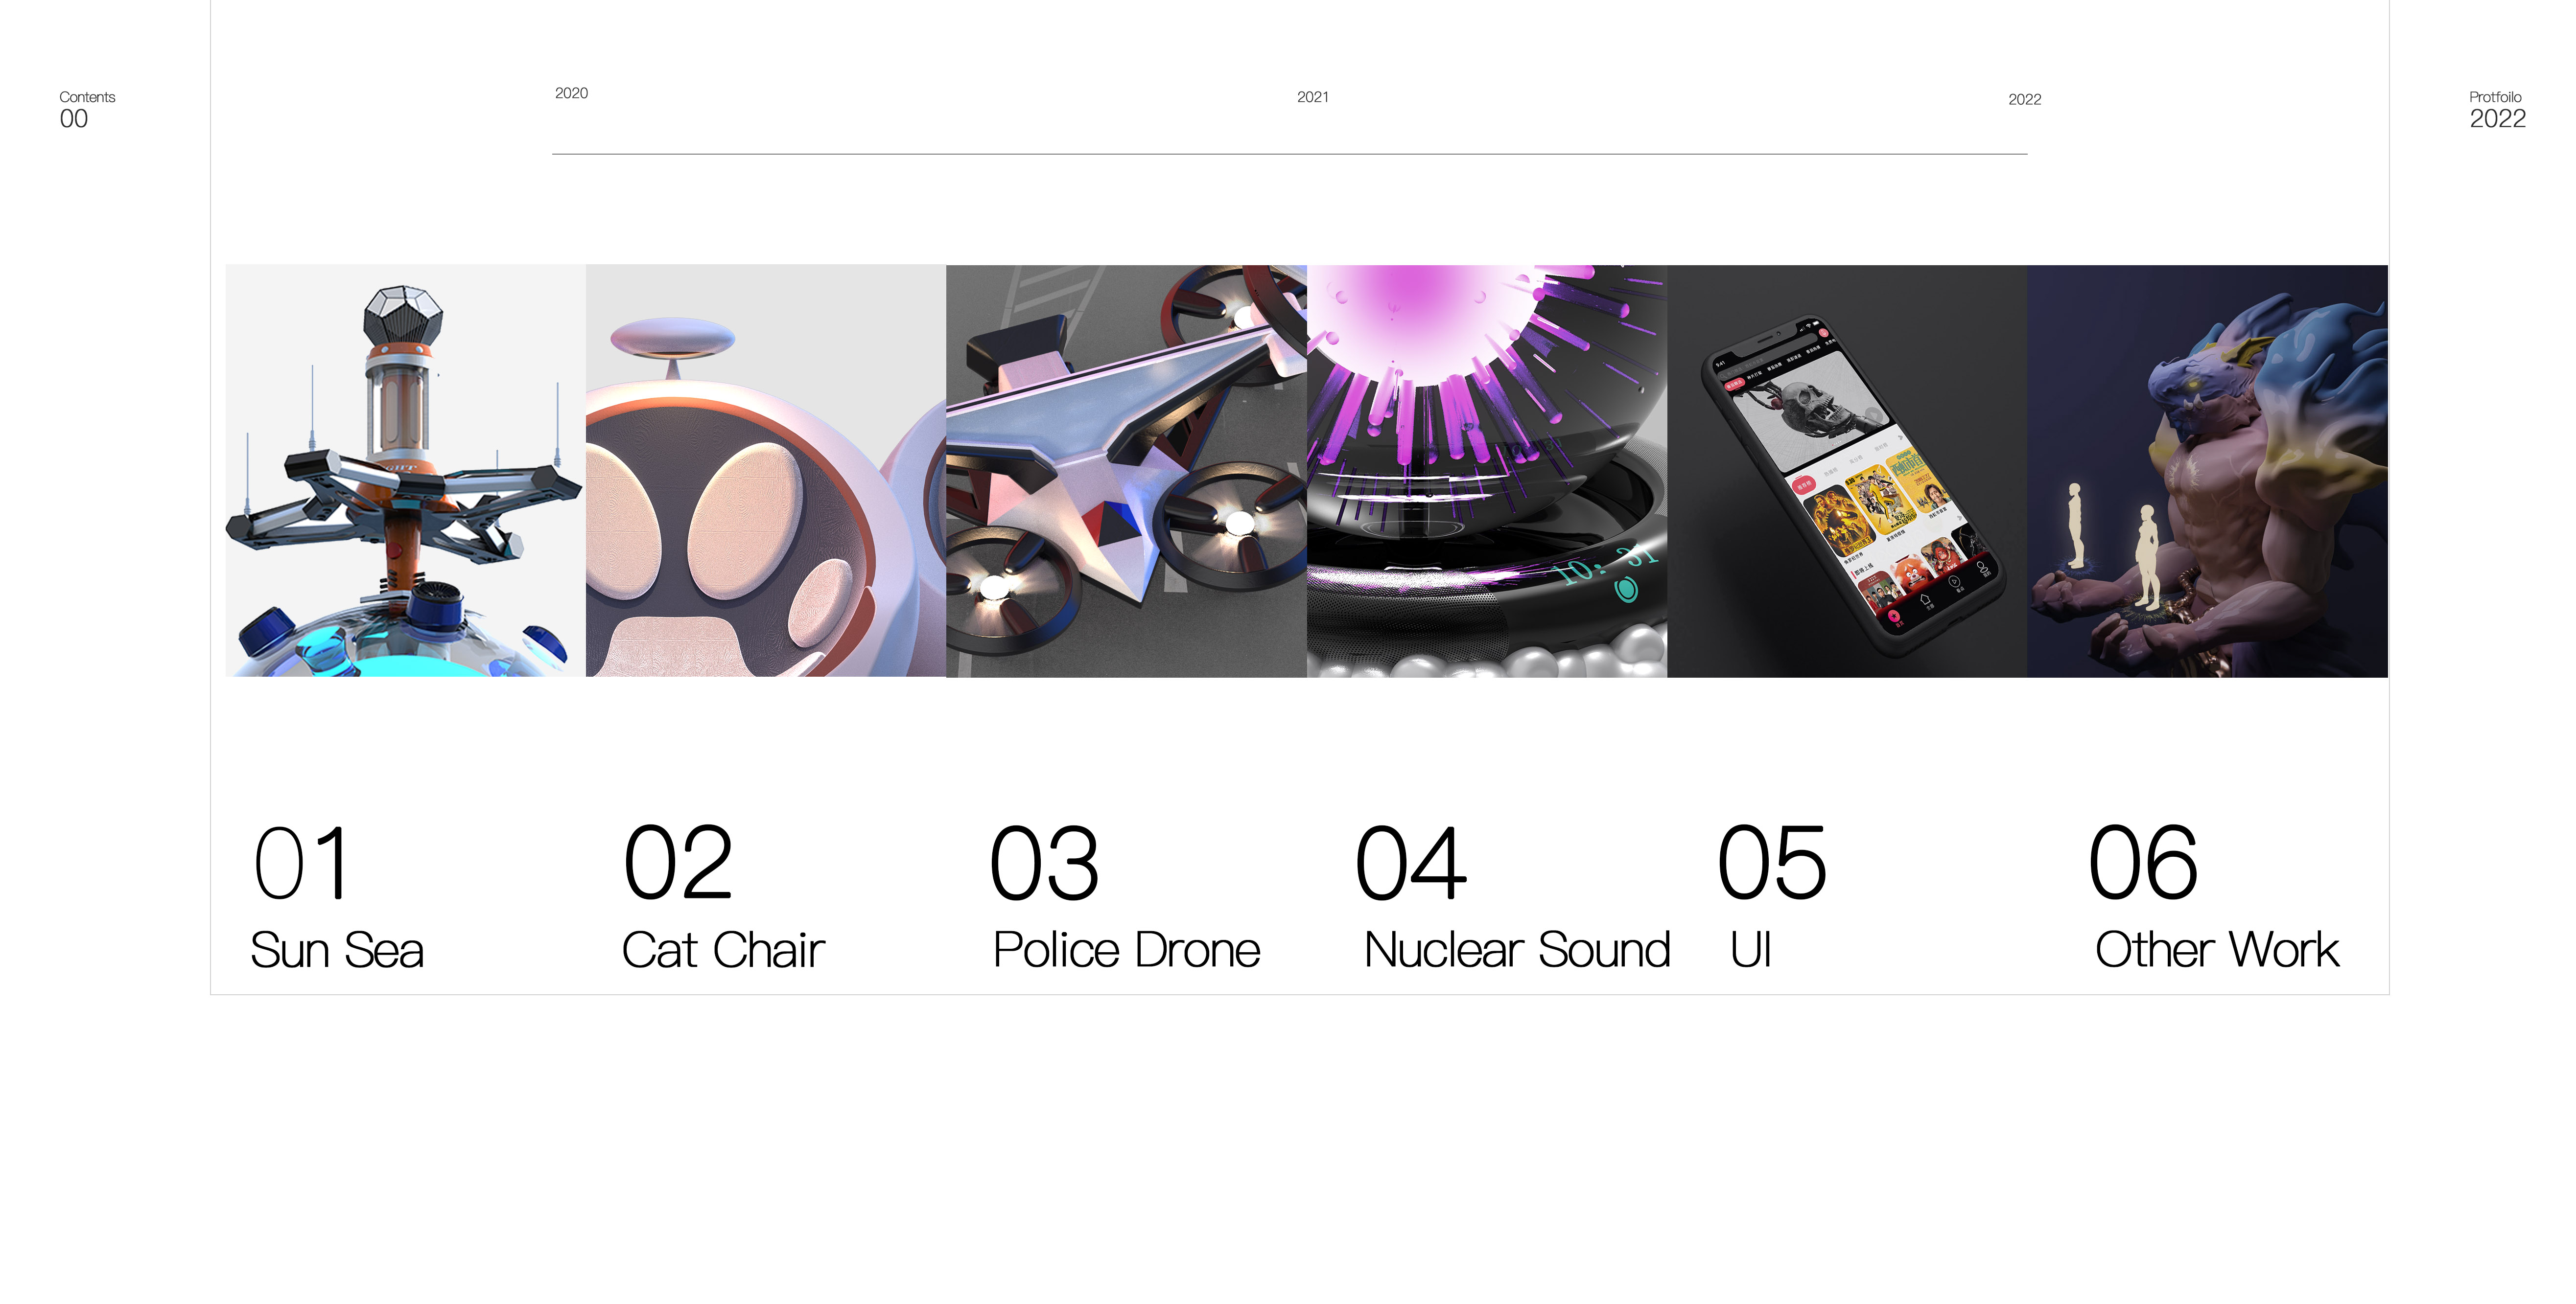Click the Sun Sea title
Viewport: 2576px width, 1304px height.
(337, 950)
